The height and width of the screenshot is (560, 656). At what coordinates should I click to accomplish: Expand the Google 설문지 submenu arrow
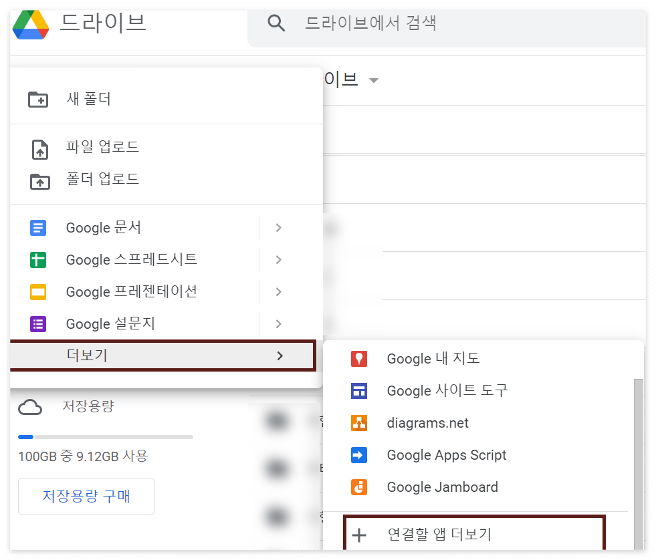[x=279, y=324]
